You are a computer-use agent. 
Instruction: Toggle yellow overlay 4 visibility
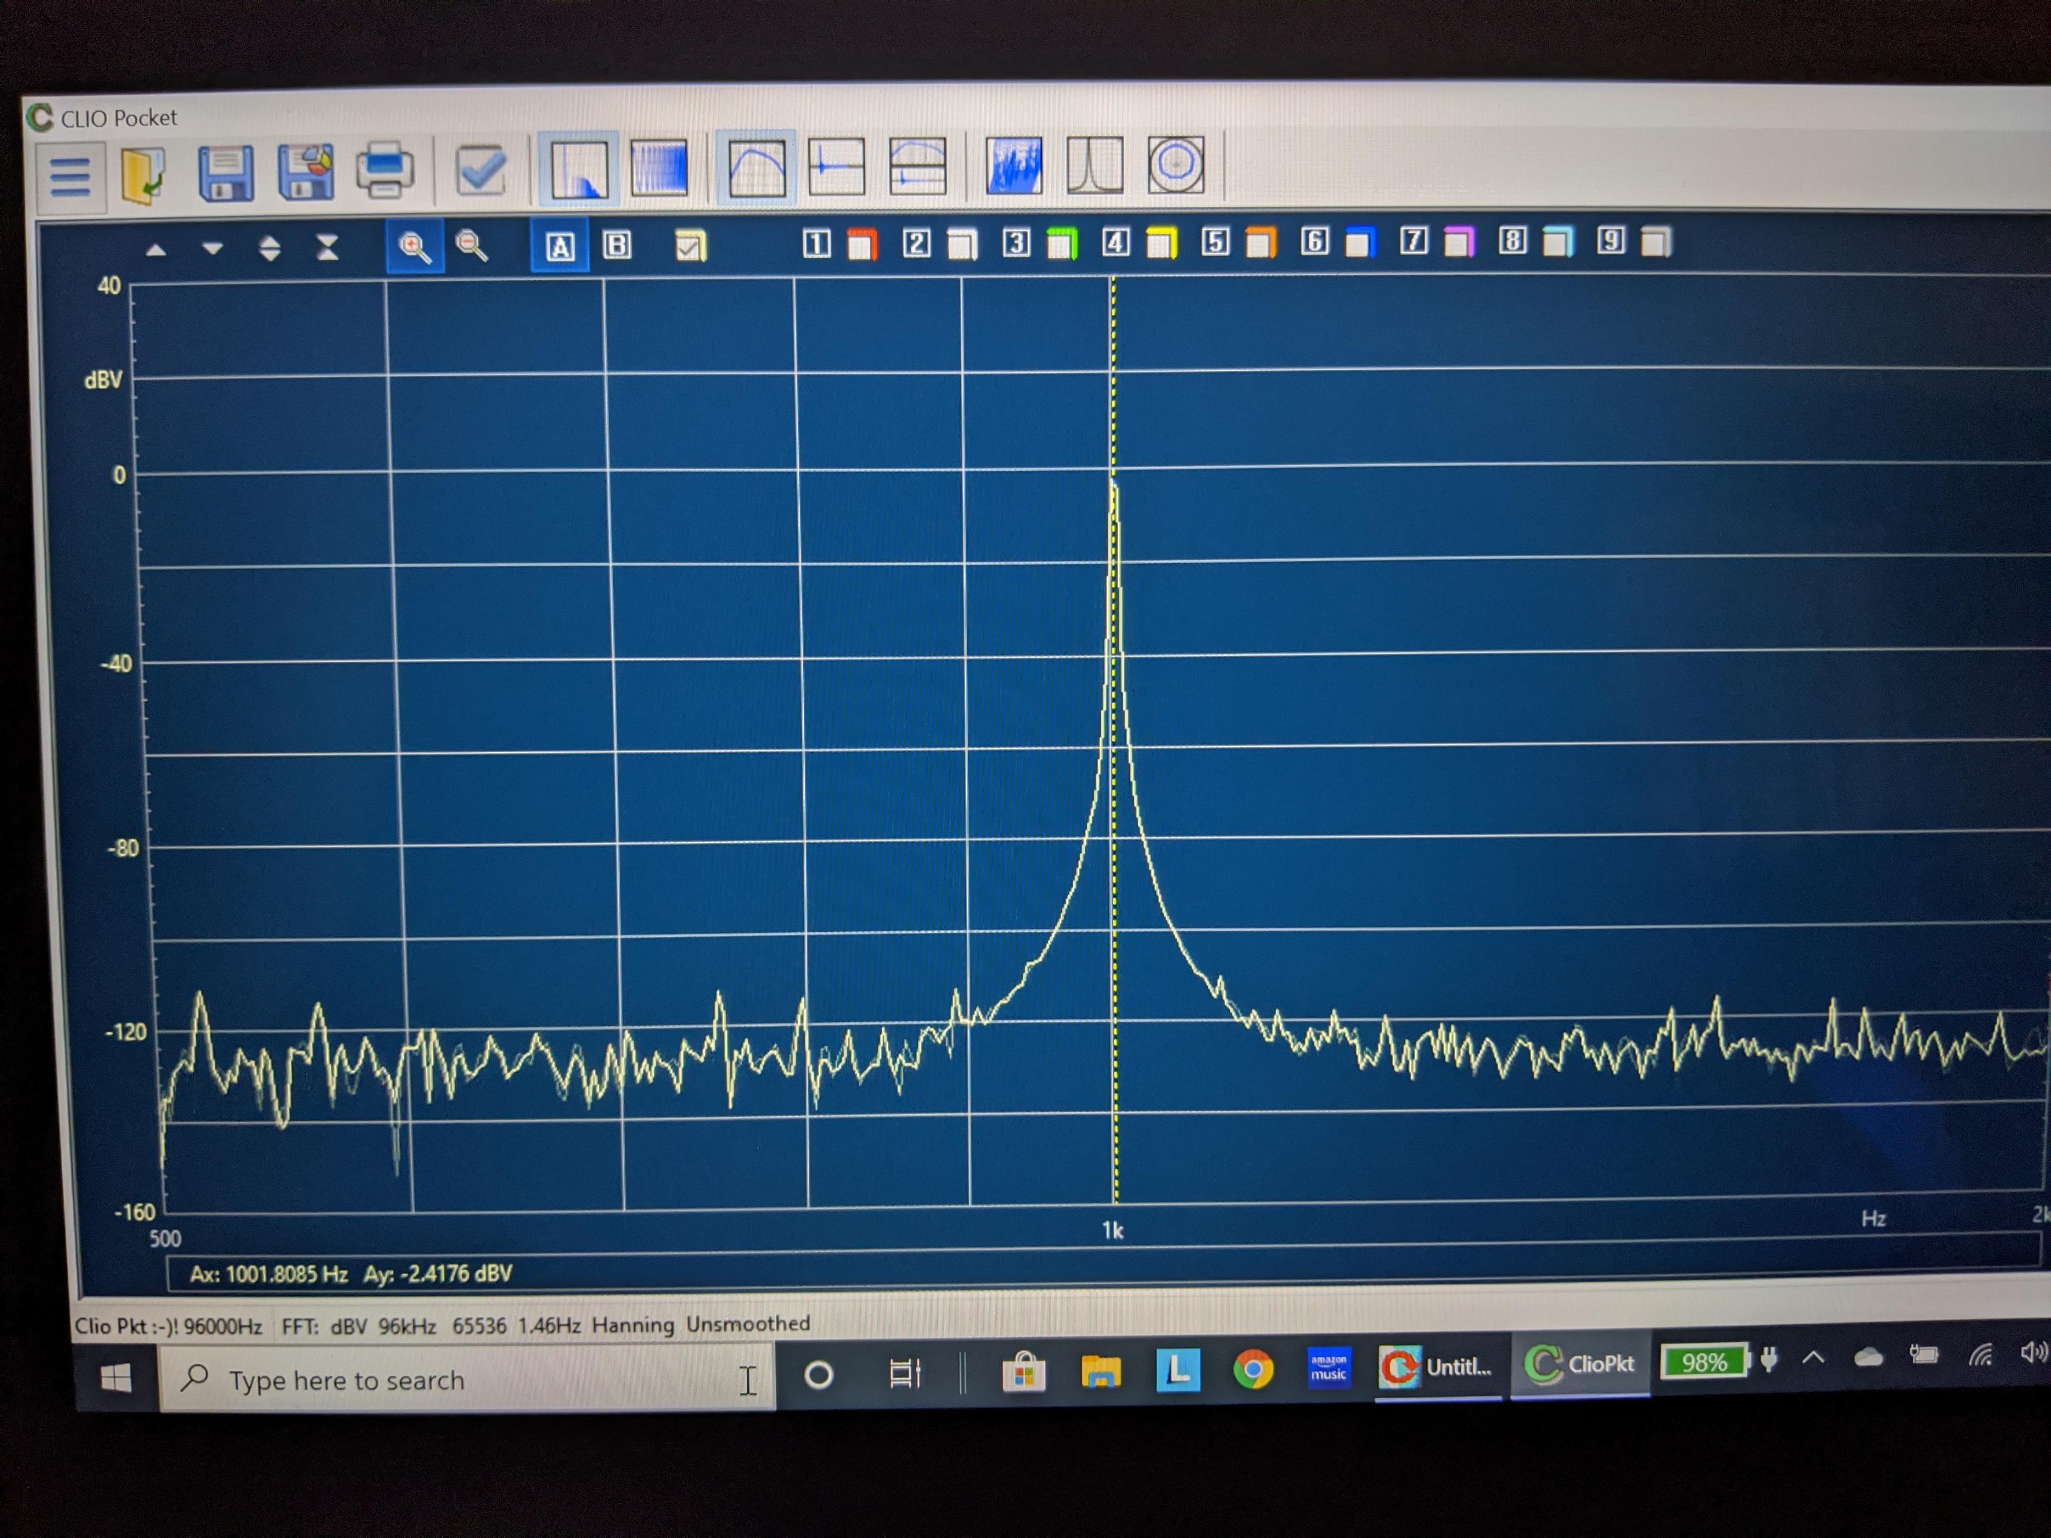coord(1162,243)
